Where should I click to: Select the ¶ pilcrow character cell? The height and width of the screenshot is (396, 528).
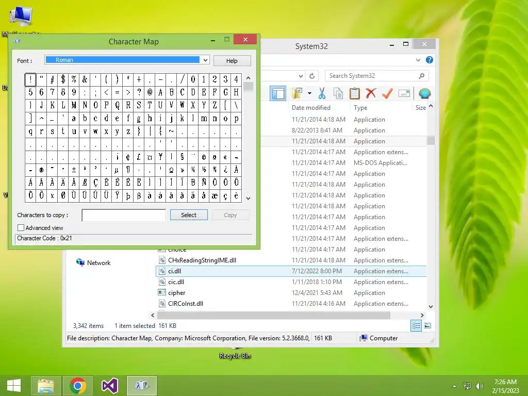click(x=128, y=170)
